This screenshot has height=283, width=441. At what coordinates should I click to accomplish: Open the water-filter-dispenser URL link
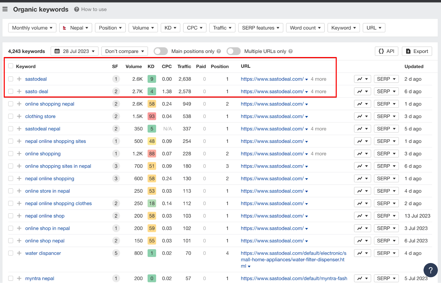(x=294, y=260)
